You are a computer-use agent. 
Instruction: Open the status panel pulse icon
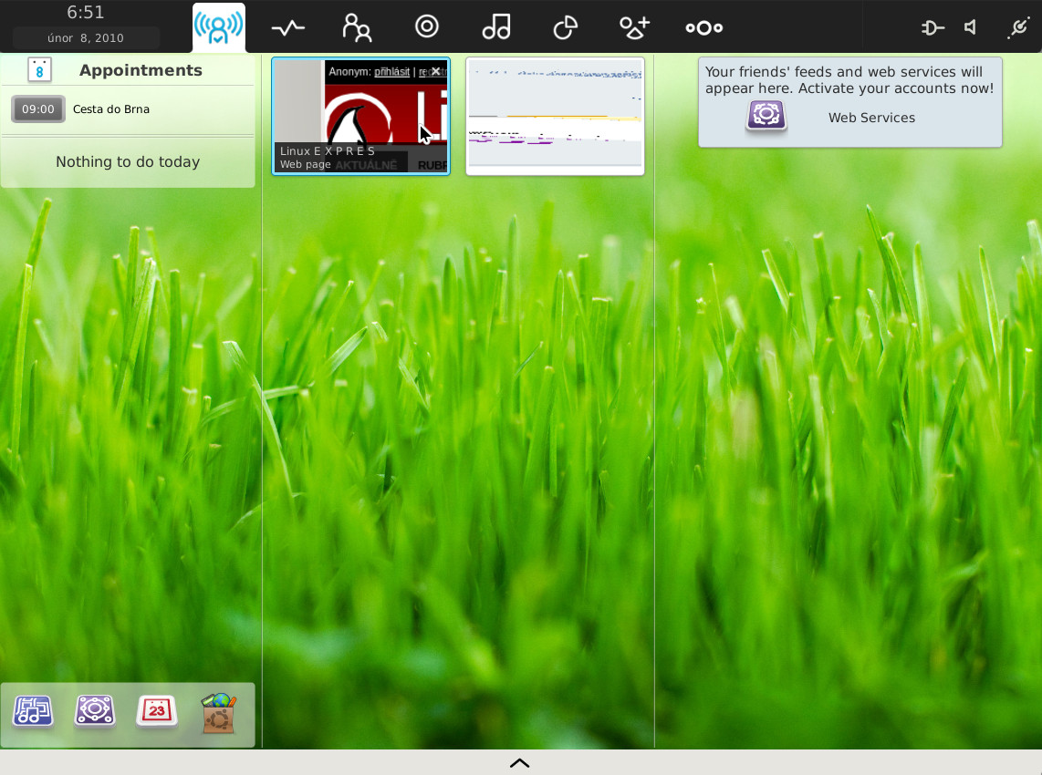[288, 28]
